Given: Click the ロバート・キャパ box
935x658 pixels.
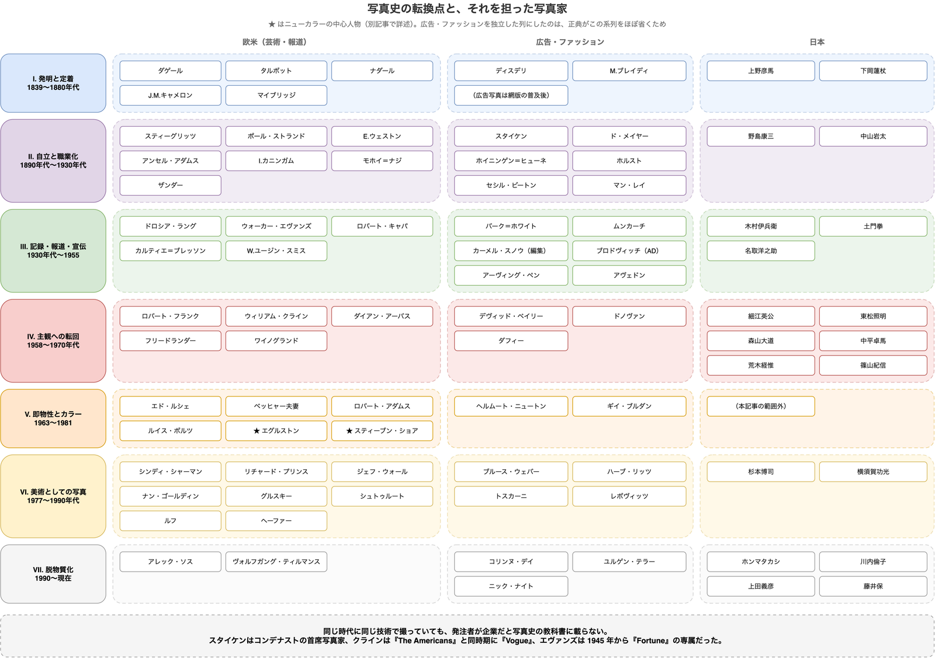Looking at the screenshot, I should (382, 226).
